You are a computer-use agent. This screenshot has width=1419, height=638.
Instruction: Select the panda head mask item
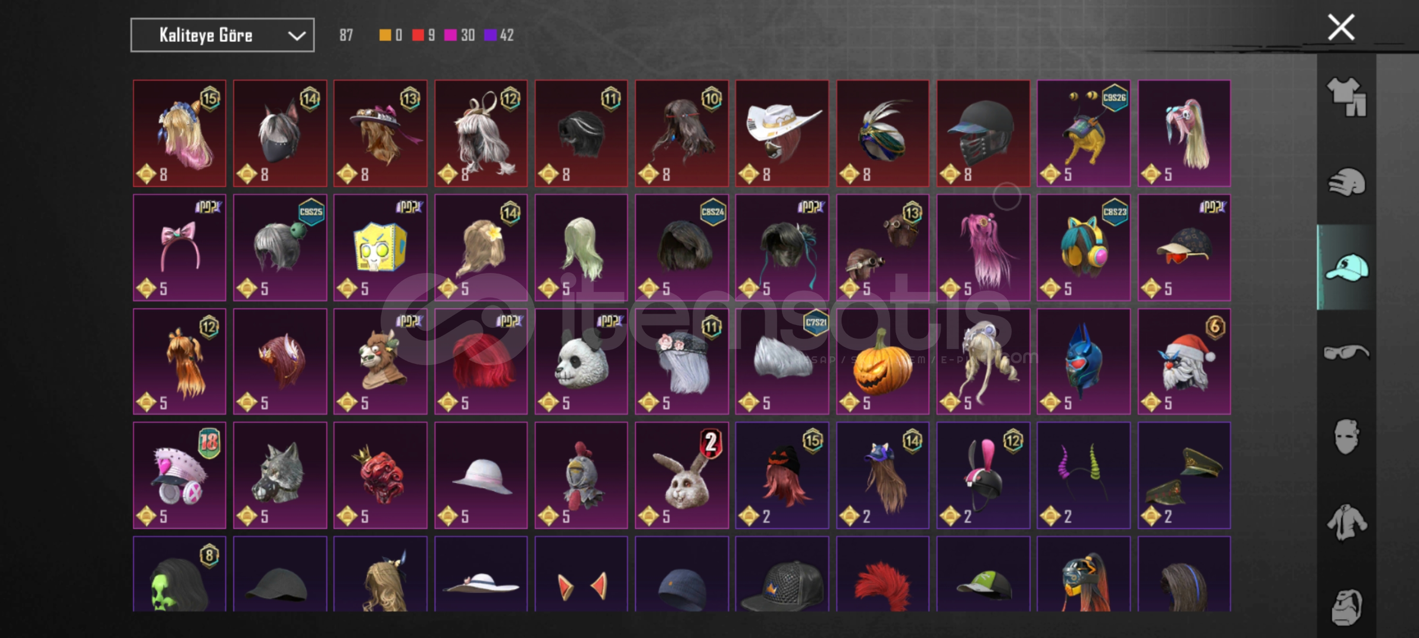581,362
